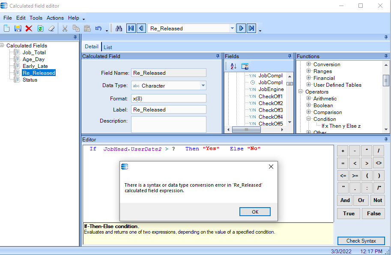The image size is (391, 255).
Task: Select Early_Late calculated field
Action: [35, 66]
